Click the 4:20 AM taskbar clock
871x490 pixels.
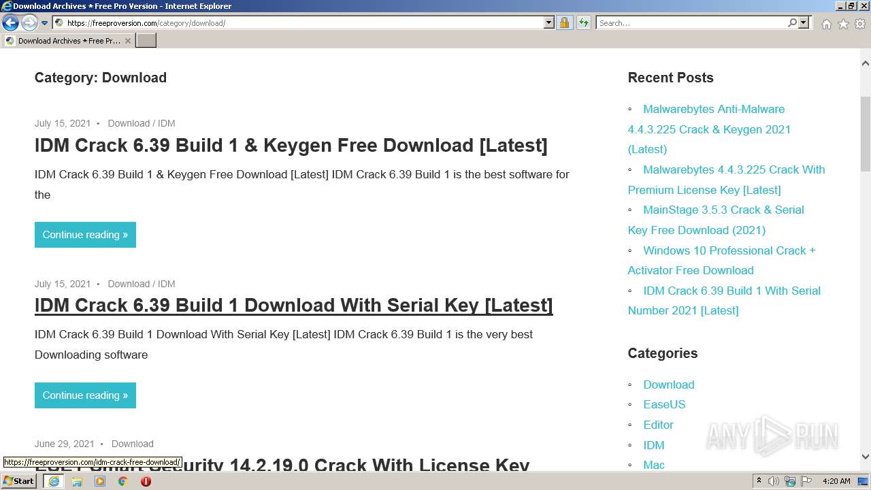[x=836, y=481]
